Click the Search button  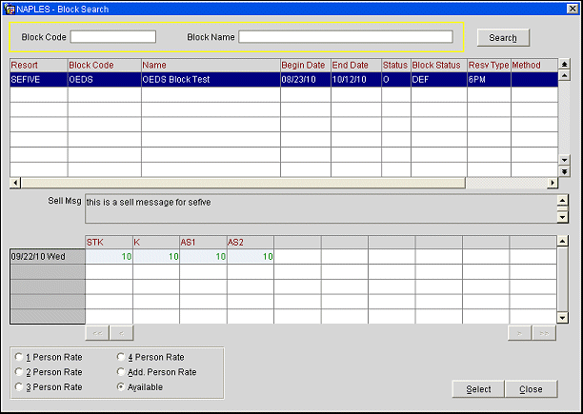tap(503, 38)
